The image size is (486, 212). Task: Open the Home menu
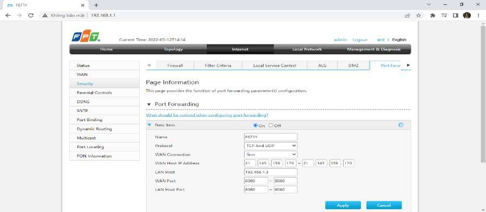click(106, 49)
